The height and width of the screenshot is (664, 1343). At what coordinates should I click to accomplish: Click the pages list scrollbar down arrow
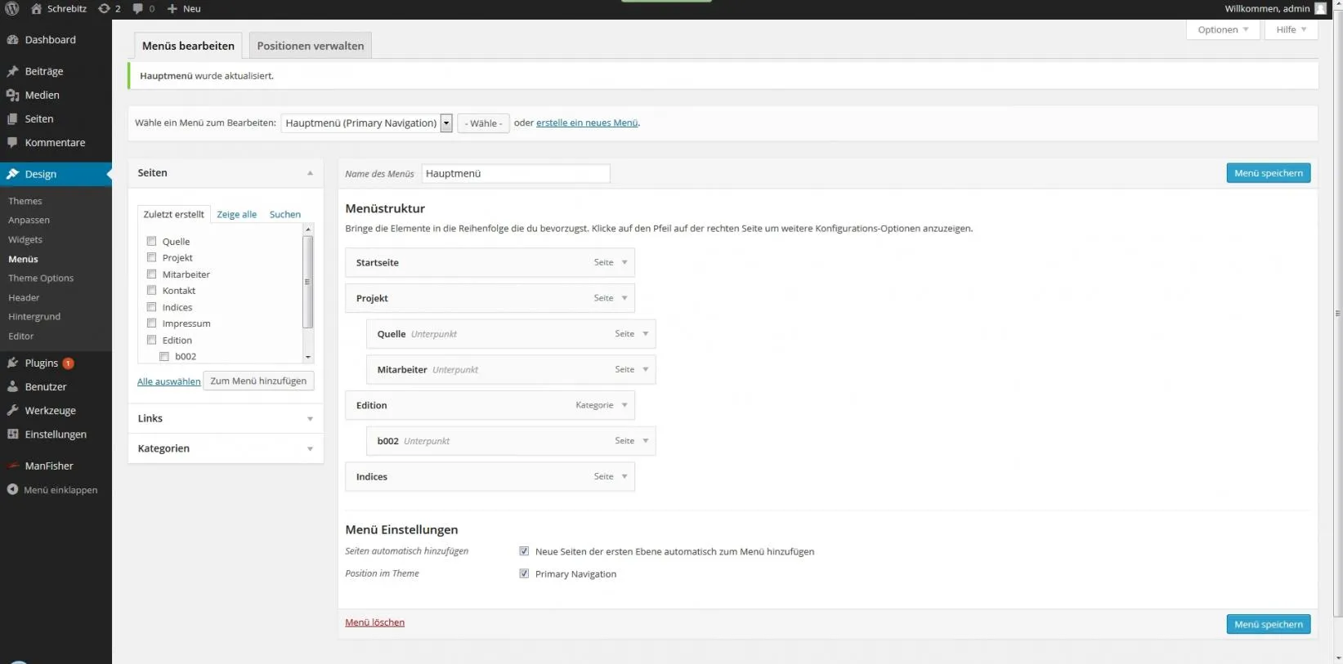[x=308, y=357]
